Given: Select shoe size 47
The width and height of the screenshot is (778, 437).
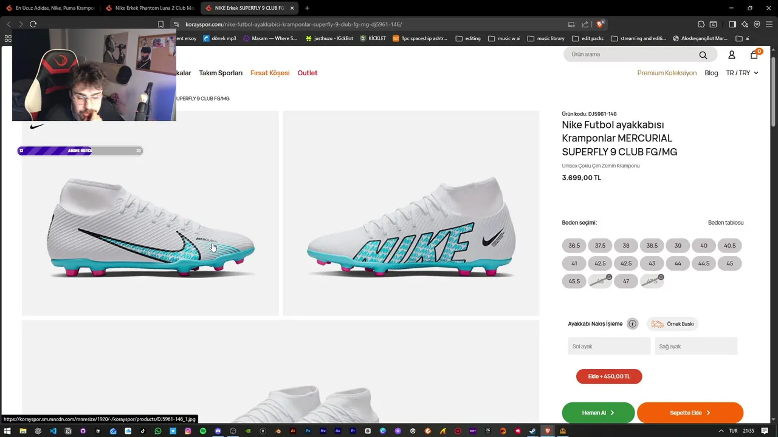Looking at the screenshot, I should coord(626,281).
